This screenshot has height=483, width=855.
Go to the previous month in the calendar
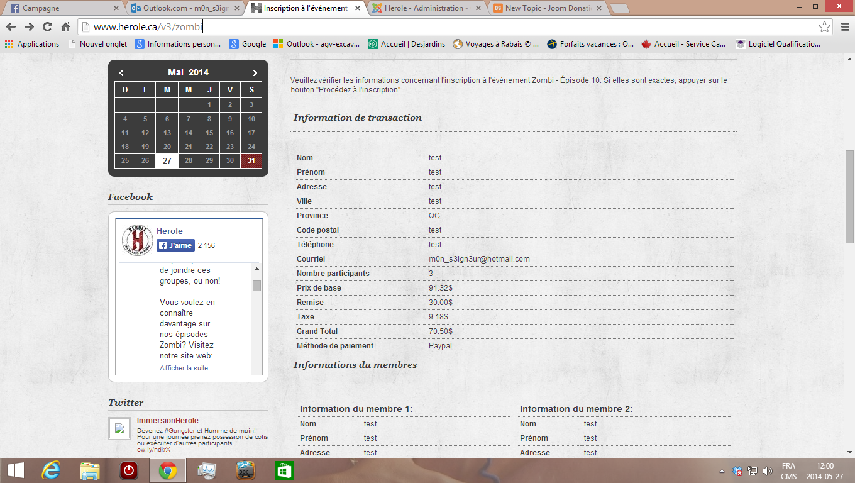(x=121, y=73)
